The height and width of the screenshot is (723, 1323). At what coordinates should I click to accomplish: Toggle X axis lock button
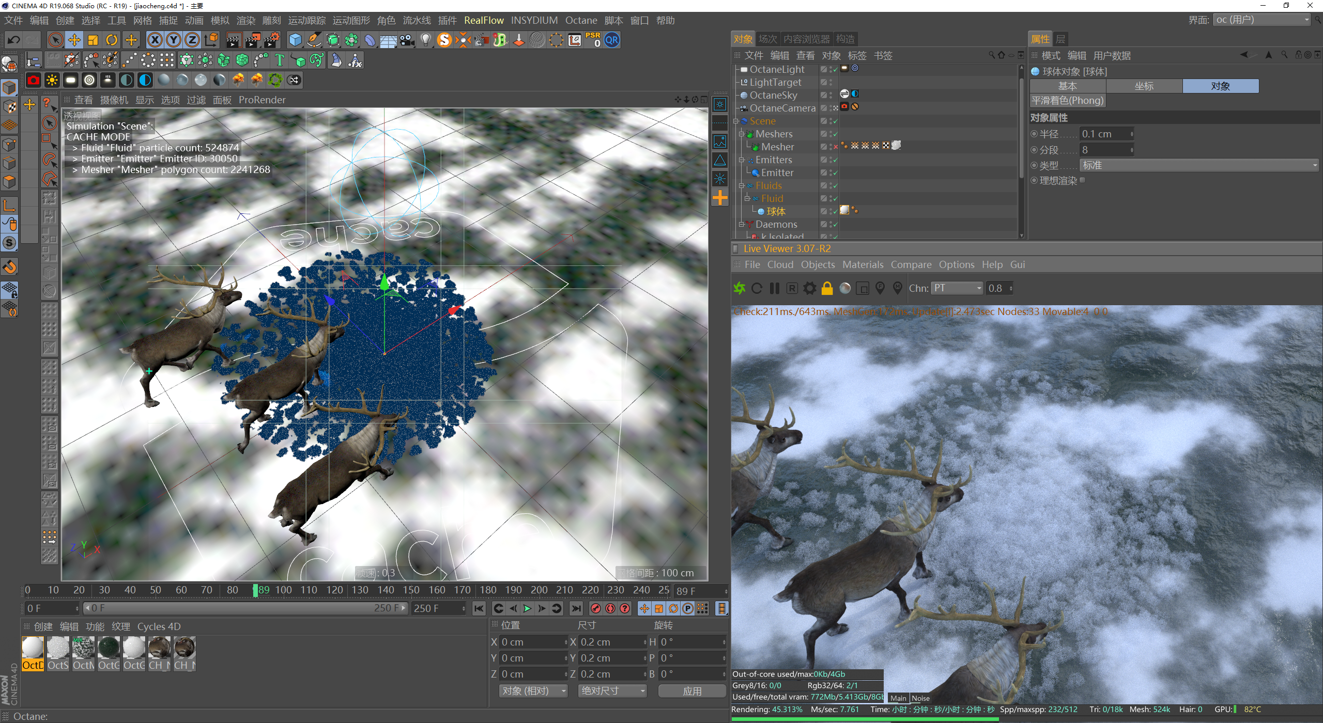coord(155,40)
